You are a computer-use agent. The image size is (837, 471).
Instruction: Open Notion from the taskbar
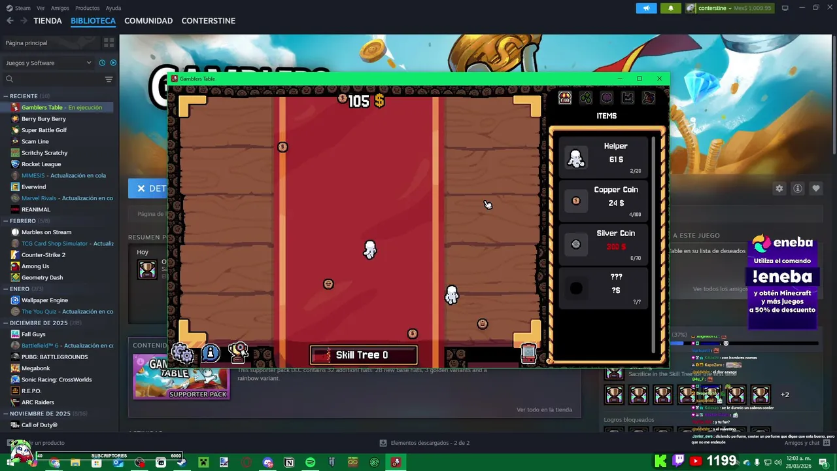289,462
